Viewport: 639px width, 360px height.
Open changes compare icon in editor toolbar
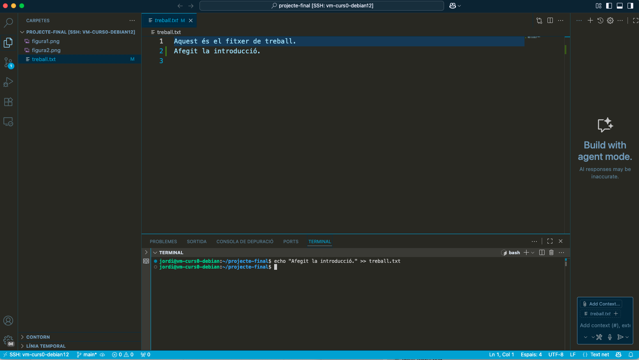pos(539,21)
